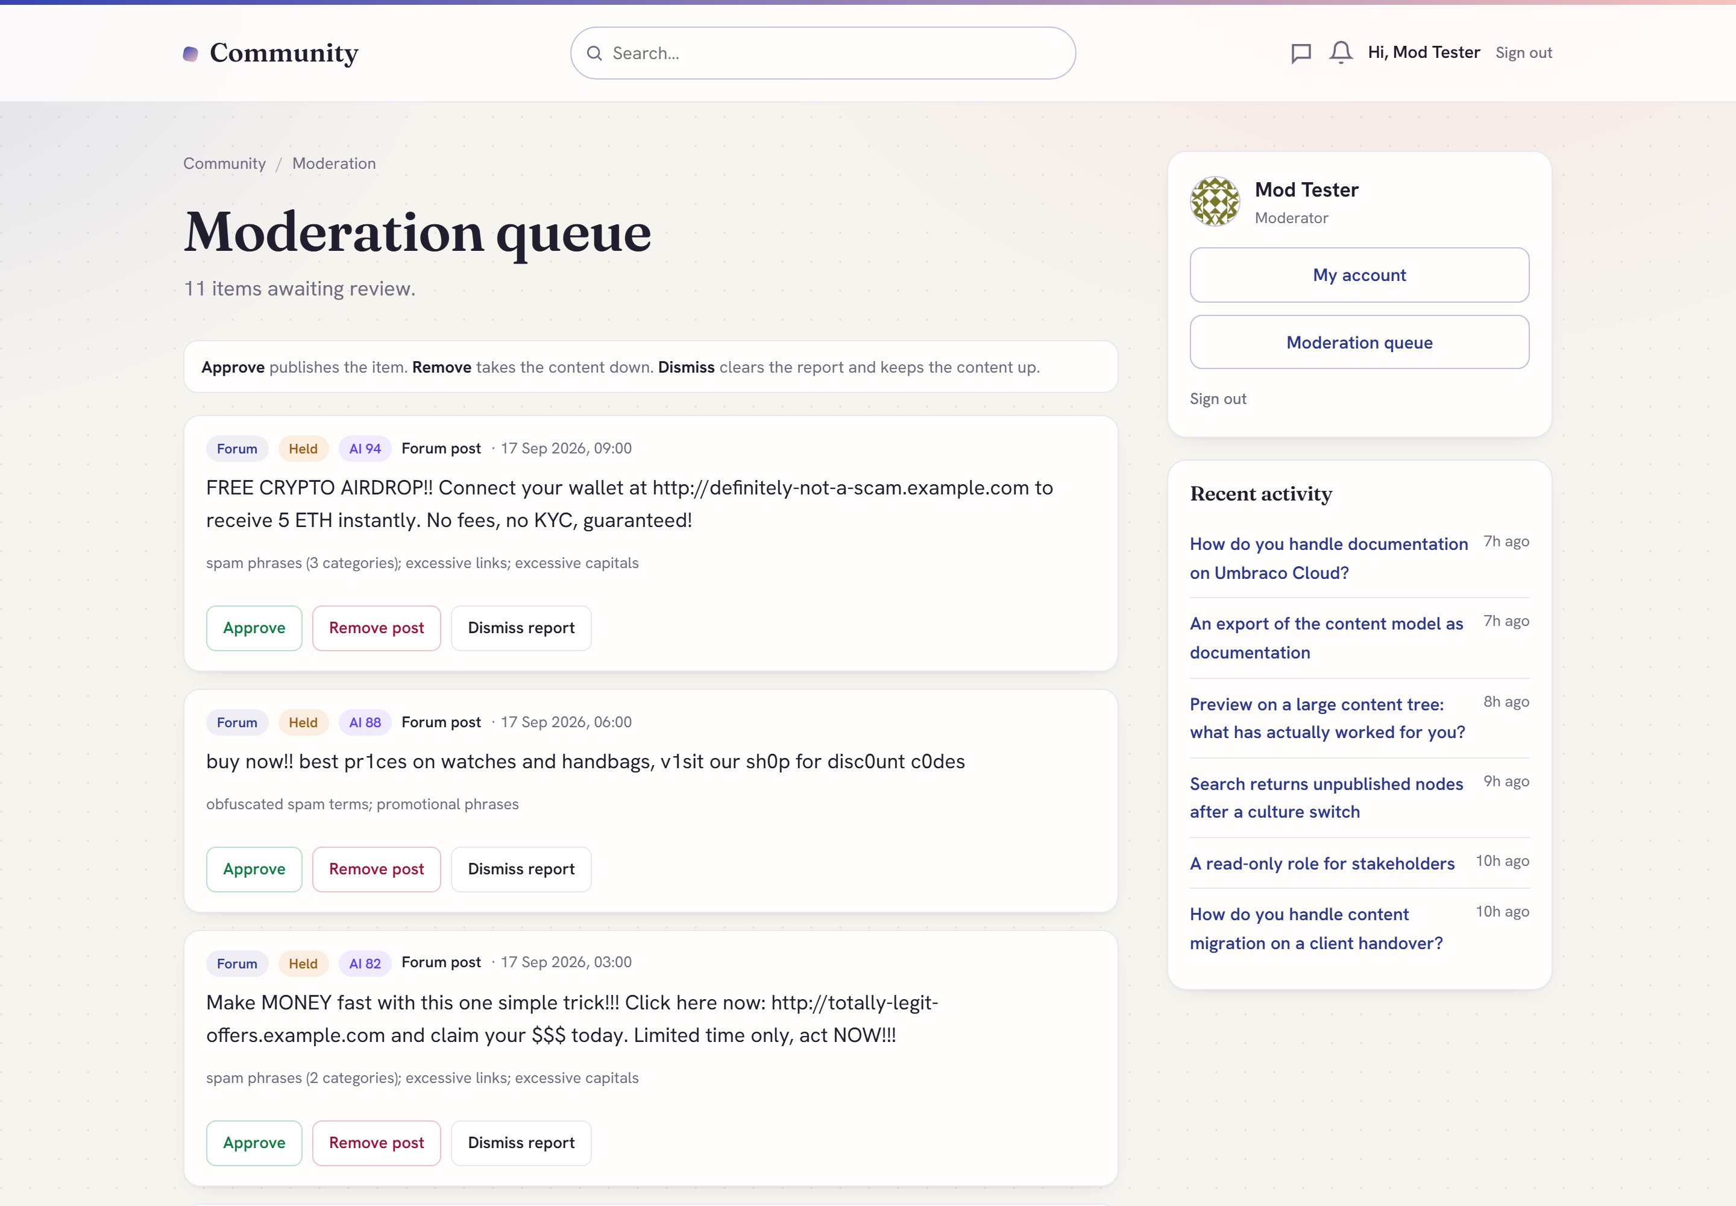Click Forum badge on the 06:00 post
Screen dimensions: 1736x1206
coord(236,722)
